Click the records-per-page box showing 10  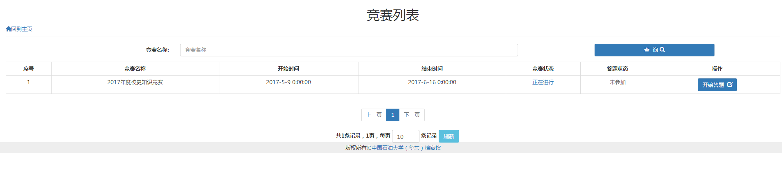point(405,136)
